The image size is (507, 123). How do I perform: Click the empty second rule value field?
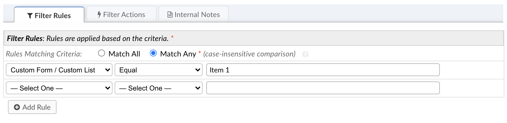[x=323, y=88]
